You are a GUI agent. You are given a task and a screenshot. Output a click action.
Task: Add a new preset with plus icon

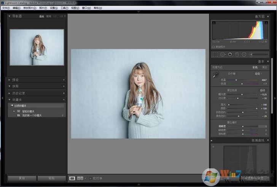click(x=64, y=80)
